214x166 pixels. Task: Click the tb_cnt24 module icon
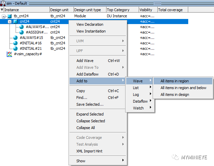(x=9, y=16)
